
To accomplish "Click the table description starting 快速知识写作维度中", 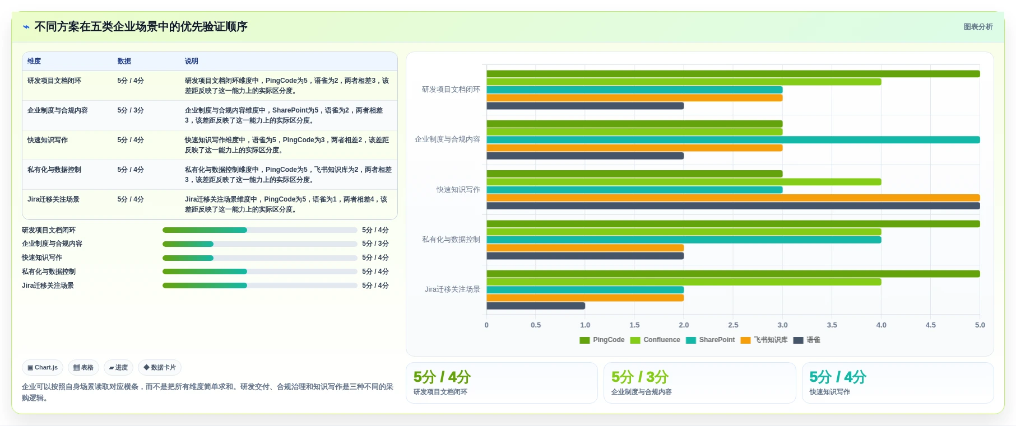I will pos(287,145).
